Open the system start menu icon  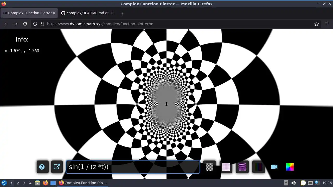point(4,183)
